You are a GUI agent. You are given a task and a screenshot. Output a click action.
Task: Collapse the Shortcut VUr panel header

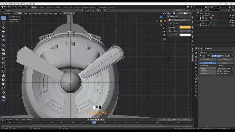point(180,16)
